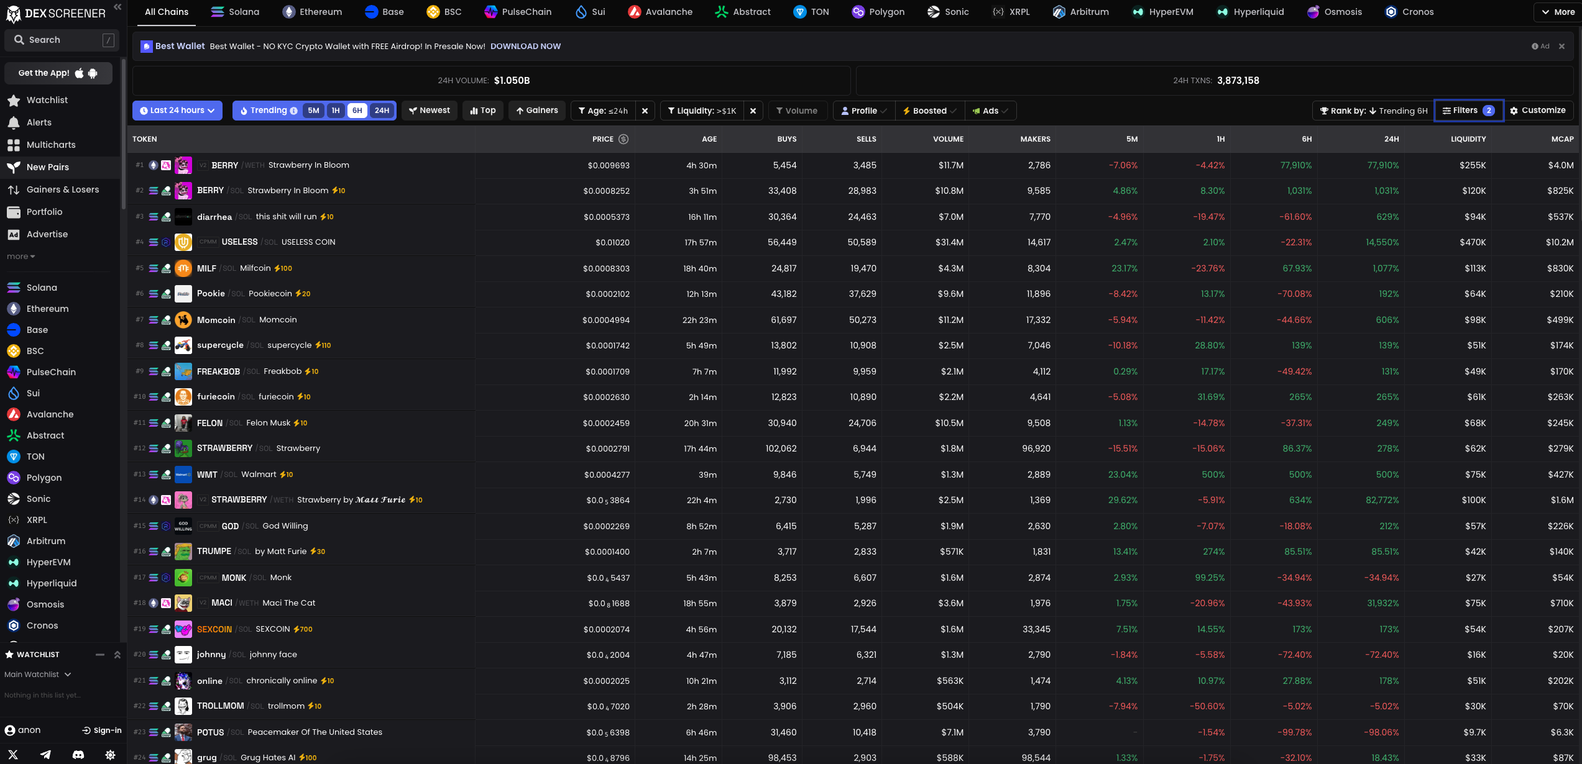Focus the Search input field
Screen dimensions: 1582x764
point(60,40)
